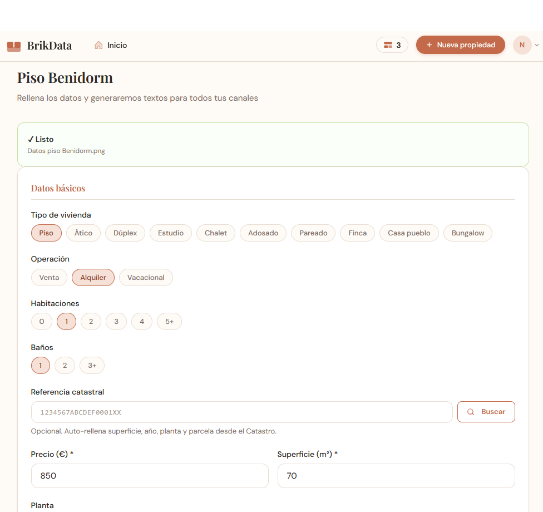This screenshot has width=543, height=512.
Task: Click the Precio field showing 850
Action: pos(150,476)
